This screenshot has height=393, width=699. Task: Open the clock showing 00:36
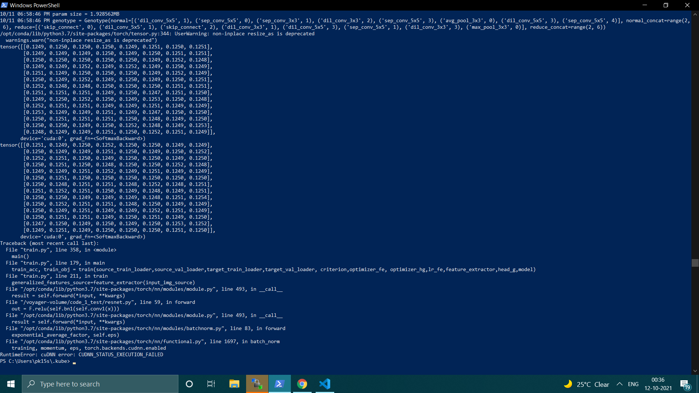pyautogui.click(x=658, y=384)
